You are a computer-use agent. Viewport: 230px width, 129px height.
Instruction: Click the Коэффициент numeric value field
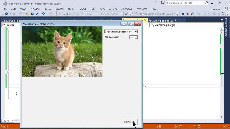click(x=132, y=37)
